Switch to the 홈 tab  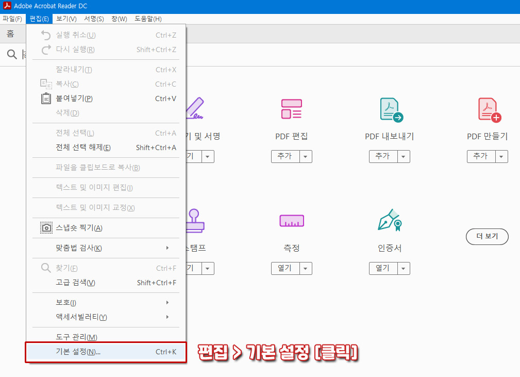point(11,34)
